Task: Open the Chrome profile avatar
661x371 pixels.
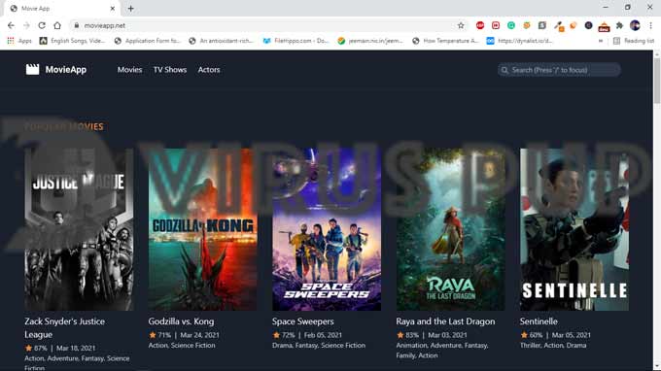Action: (635, 25)
